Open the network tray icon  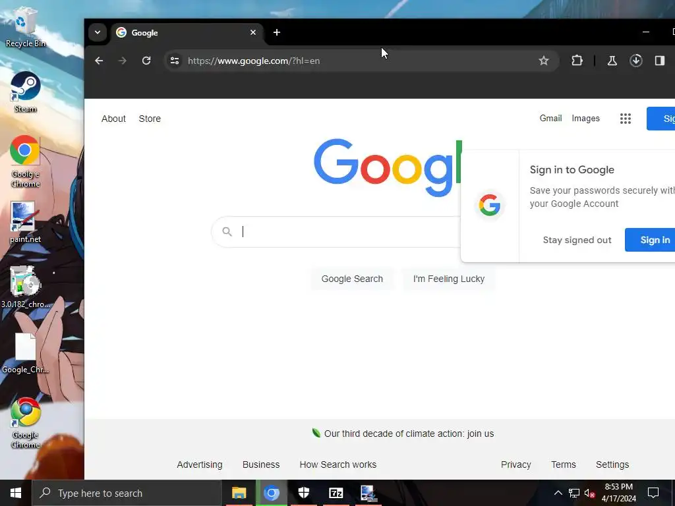574,493
